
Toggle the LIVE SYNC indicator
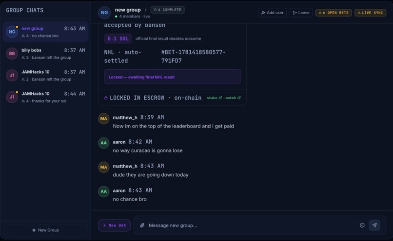click(370, 13)
